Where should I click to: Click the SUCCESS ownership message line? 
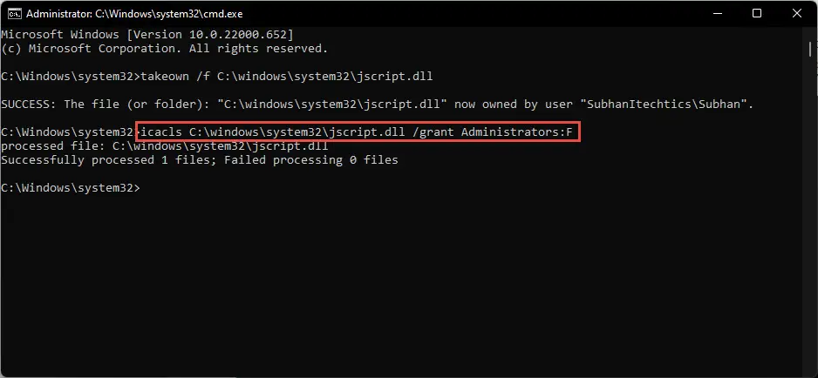click(378, 105)
